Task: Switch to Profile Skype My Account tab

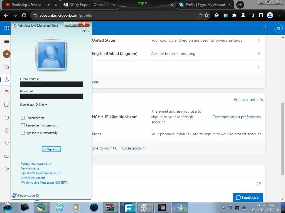Action: pos(205,5)
